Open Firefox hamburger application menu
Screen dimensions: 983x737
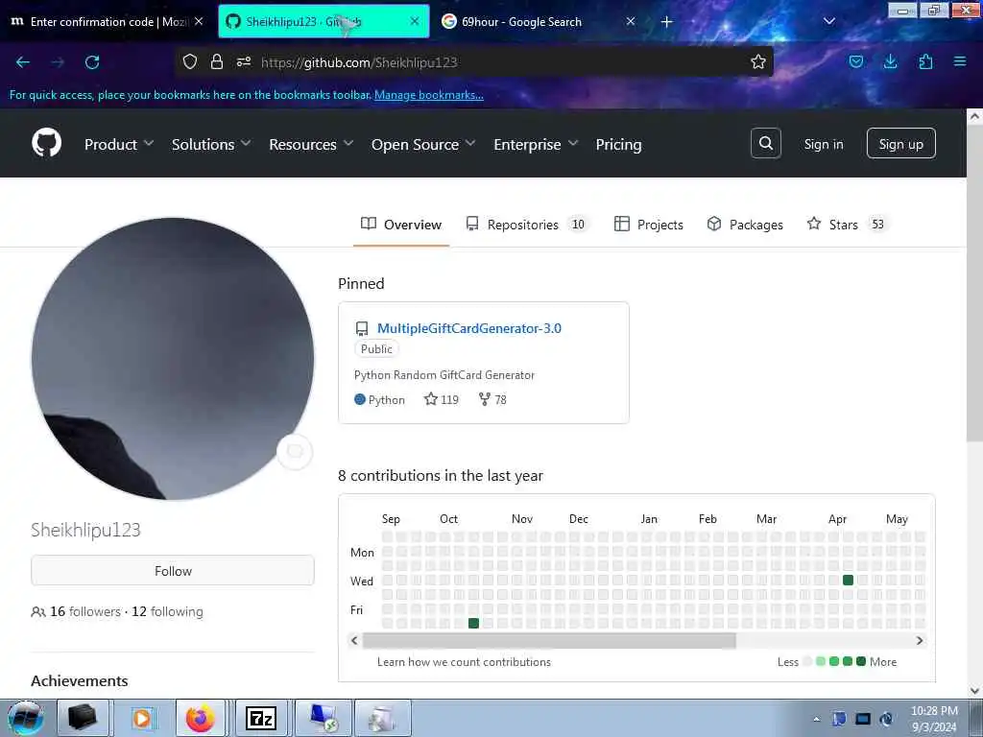coord(960,61)
